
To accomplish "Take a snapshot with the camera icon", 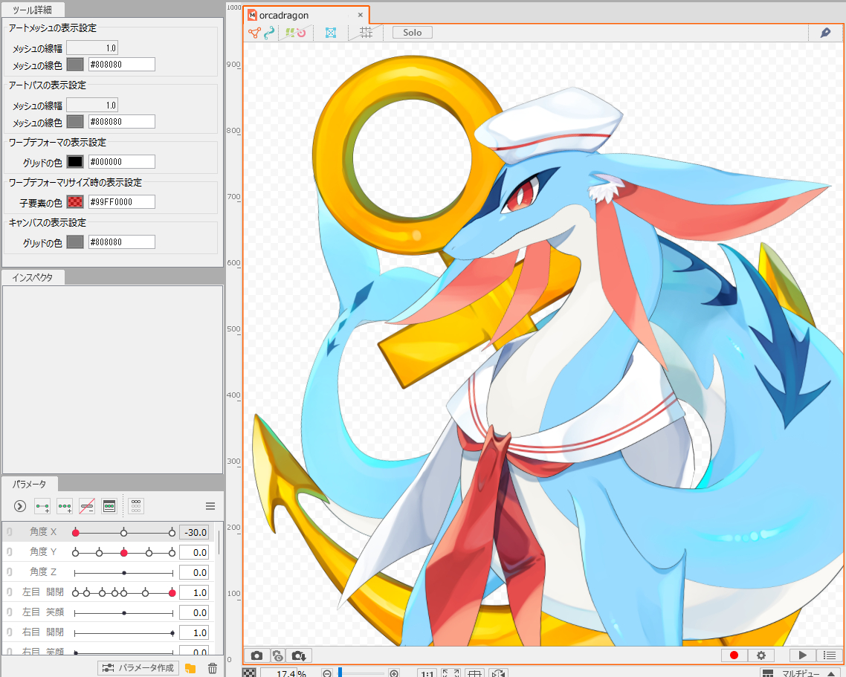I will (256, 655).
